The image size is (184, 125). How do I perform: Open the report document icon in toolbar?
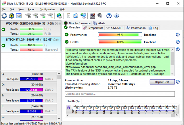coord(68,15)
